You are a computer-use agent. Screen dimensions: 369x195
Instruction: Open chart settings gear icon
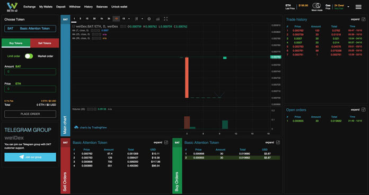point(149,19)
